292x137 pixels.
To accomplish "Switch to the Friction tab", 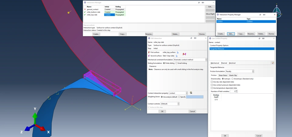I will tap(214, 75).
